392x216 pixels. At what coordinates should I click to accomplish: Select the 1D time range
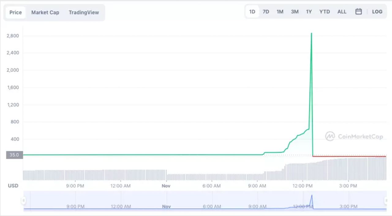[252, 12]
